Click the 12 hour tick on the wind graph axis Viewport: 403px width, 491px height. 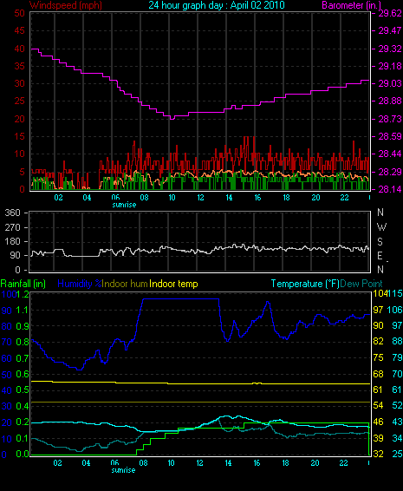coord(200,198)
